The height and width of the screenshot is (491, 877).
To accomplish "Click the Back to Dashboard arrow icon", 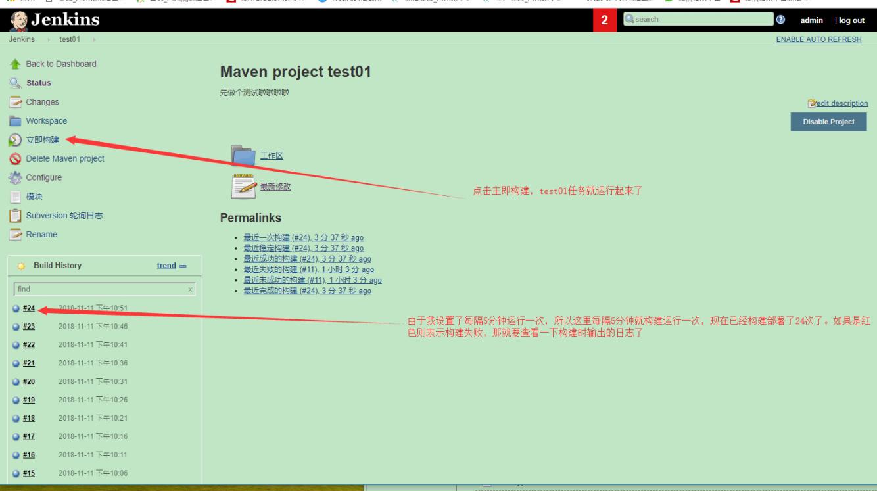I will (14, 64).
